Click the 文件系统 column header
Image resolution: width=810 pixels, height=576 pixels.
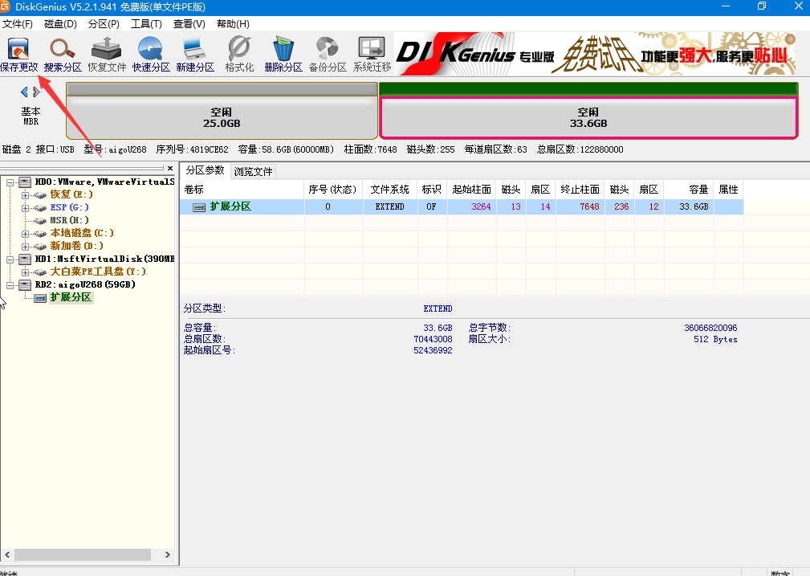tap(390, 190)
